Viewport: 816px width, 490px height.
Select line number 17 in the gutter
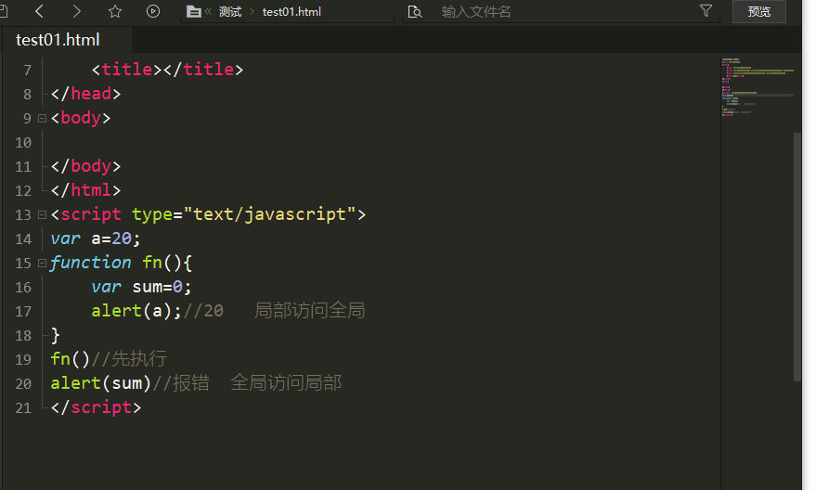click(x=23, y=312)
